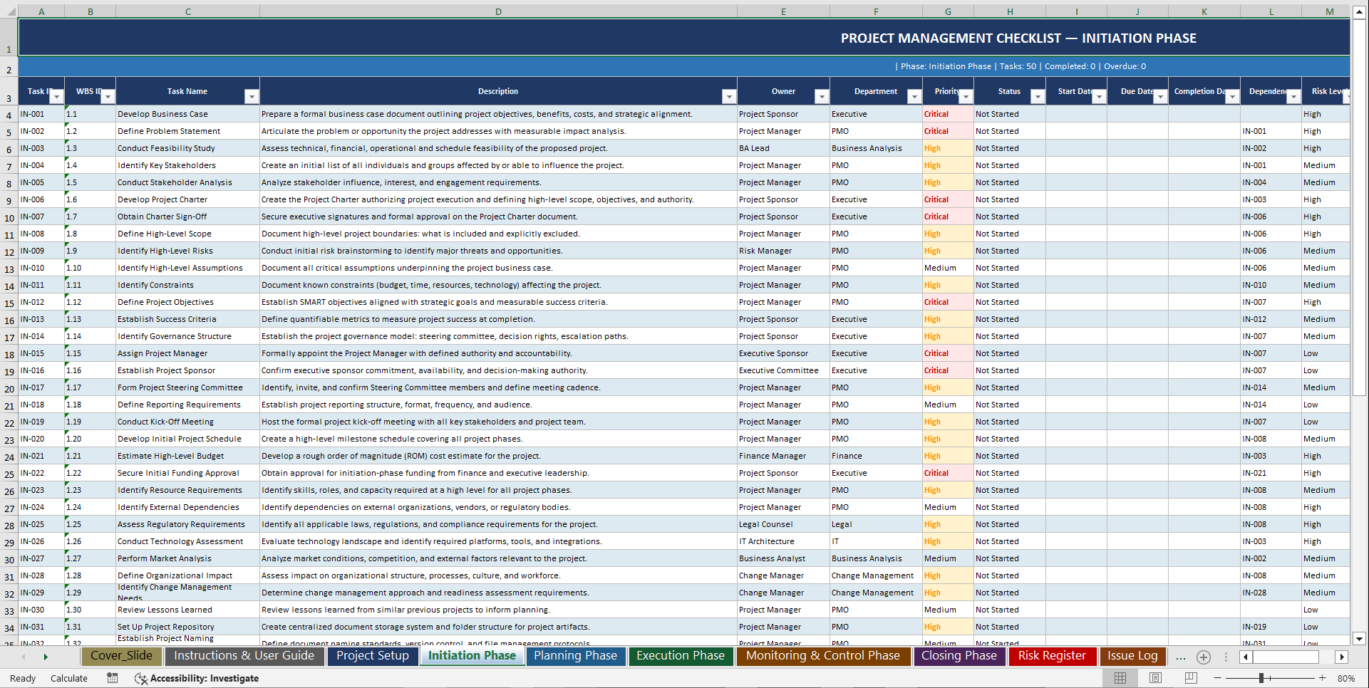This screenshot has width=1369, height=688.
Task: Open the Planning Phase sheet tab
Action: pos(575,656)
